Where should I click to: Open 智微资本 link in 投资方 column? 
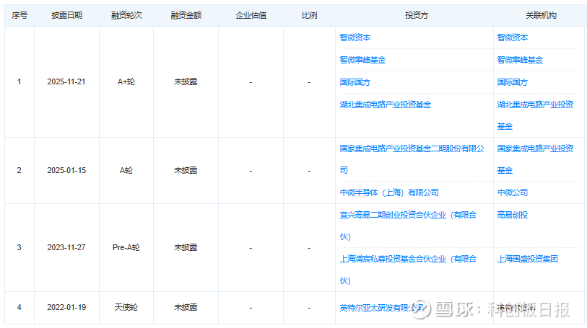click(x=355, y=37)
